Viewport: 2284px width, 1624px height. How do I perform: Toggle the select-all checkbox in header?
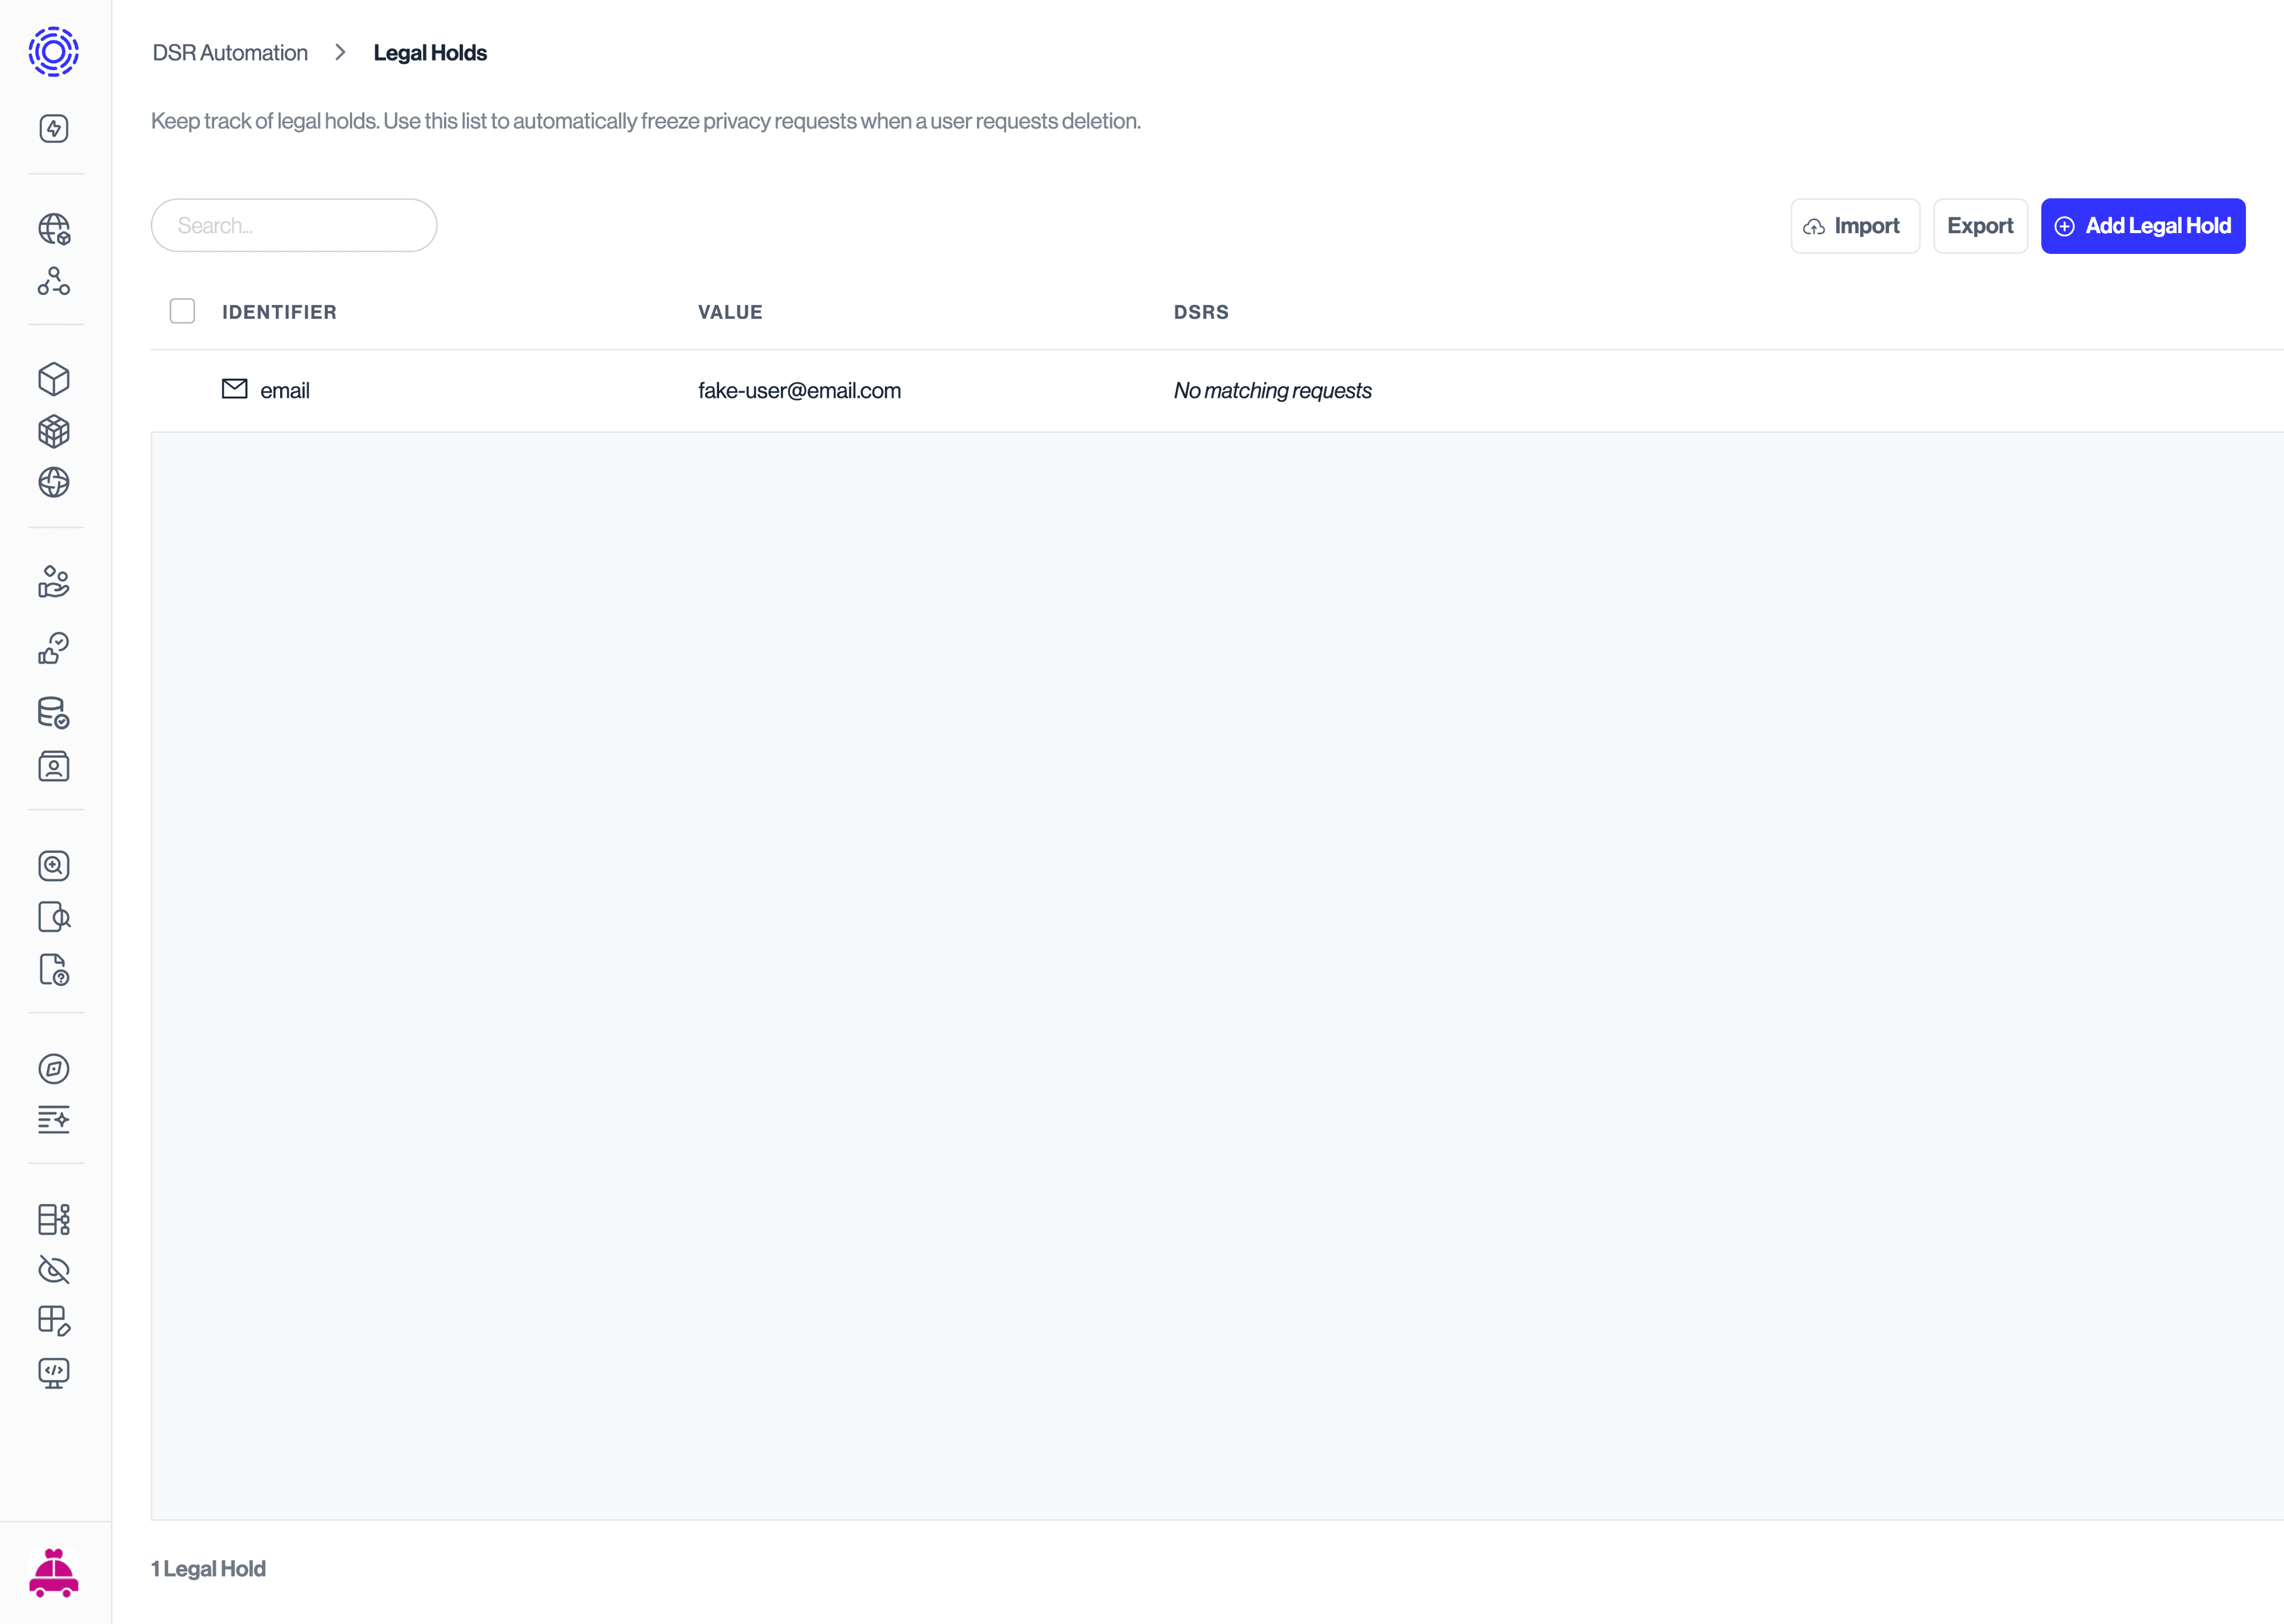(x=182, y=311)
